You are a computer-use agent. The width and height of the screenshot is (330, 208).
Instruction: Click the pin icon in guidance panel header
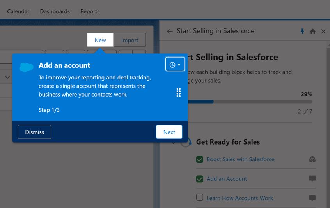point(302,32)
